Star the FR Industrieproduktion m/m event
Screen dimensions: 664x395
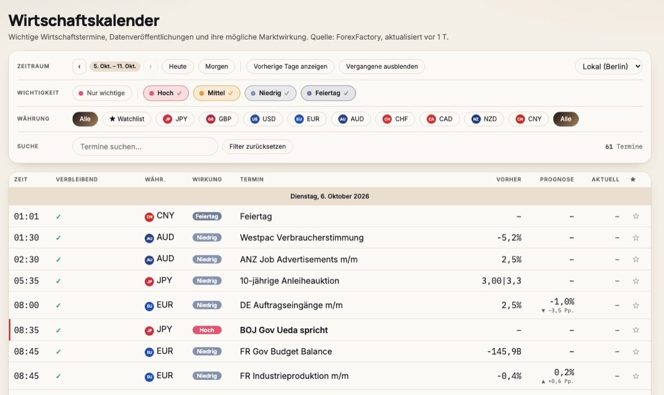click(636, 376)
